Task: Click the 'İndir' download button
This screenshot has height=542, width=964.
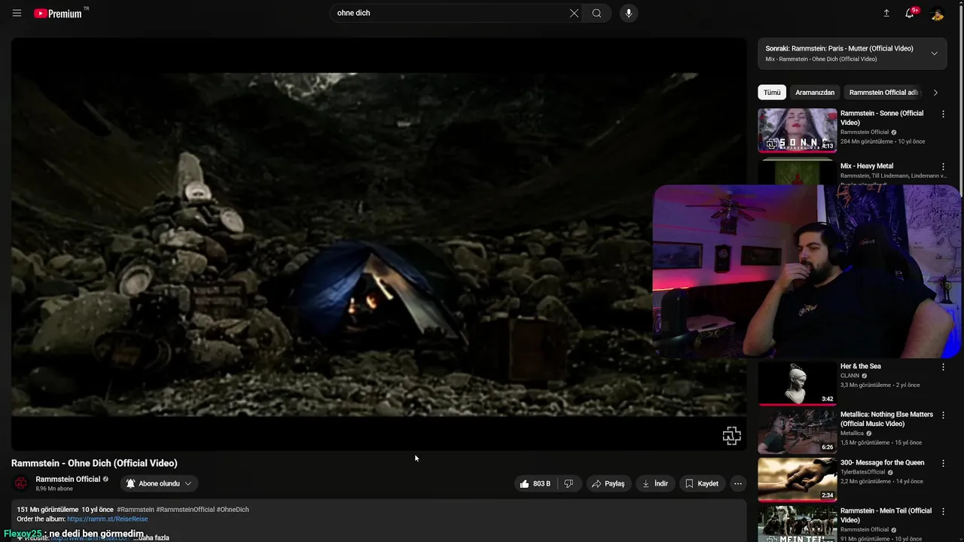Action: [654, 483]
